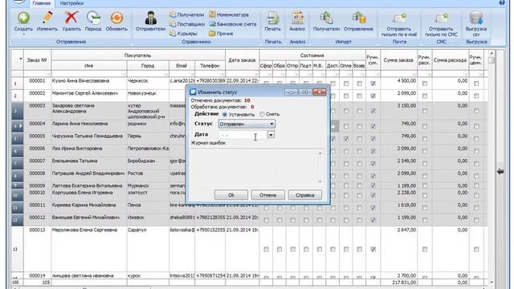Switch to the Настройки ribbon tab
This screenshot has height=289, width=514.
pyautogui.click(x=71, y=3)
